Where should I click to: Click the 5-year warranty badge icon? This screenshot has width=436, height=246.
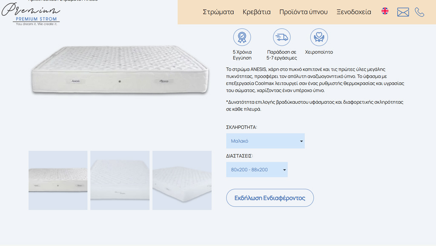(242, 37)
